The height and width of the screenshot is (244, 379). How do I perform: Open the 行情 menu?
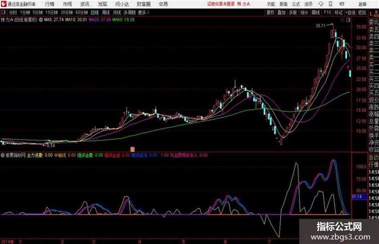pos(50,4)
